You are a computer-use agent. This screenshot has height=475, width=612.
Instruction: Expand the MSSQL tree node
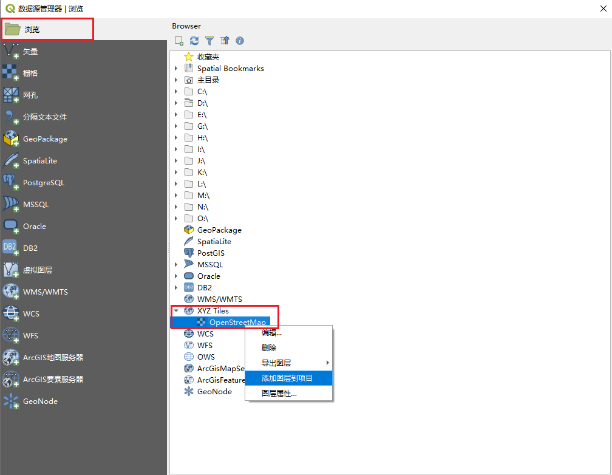coord(176,264)
